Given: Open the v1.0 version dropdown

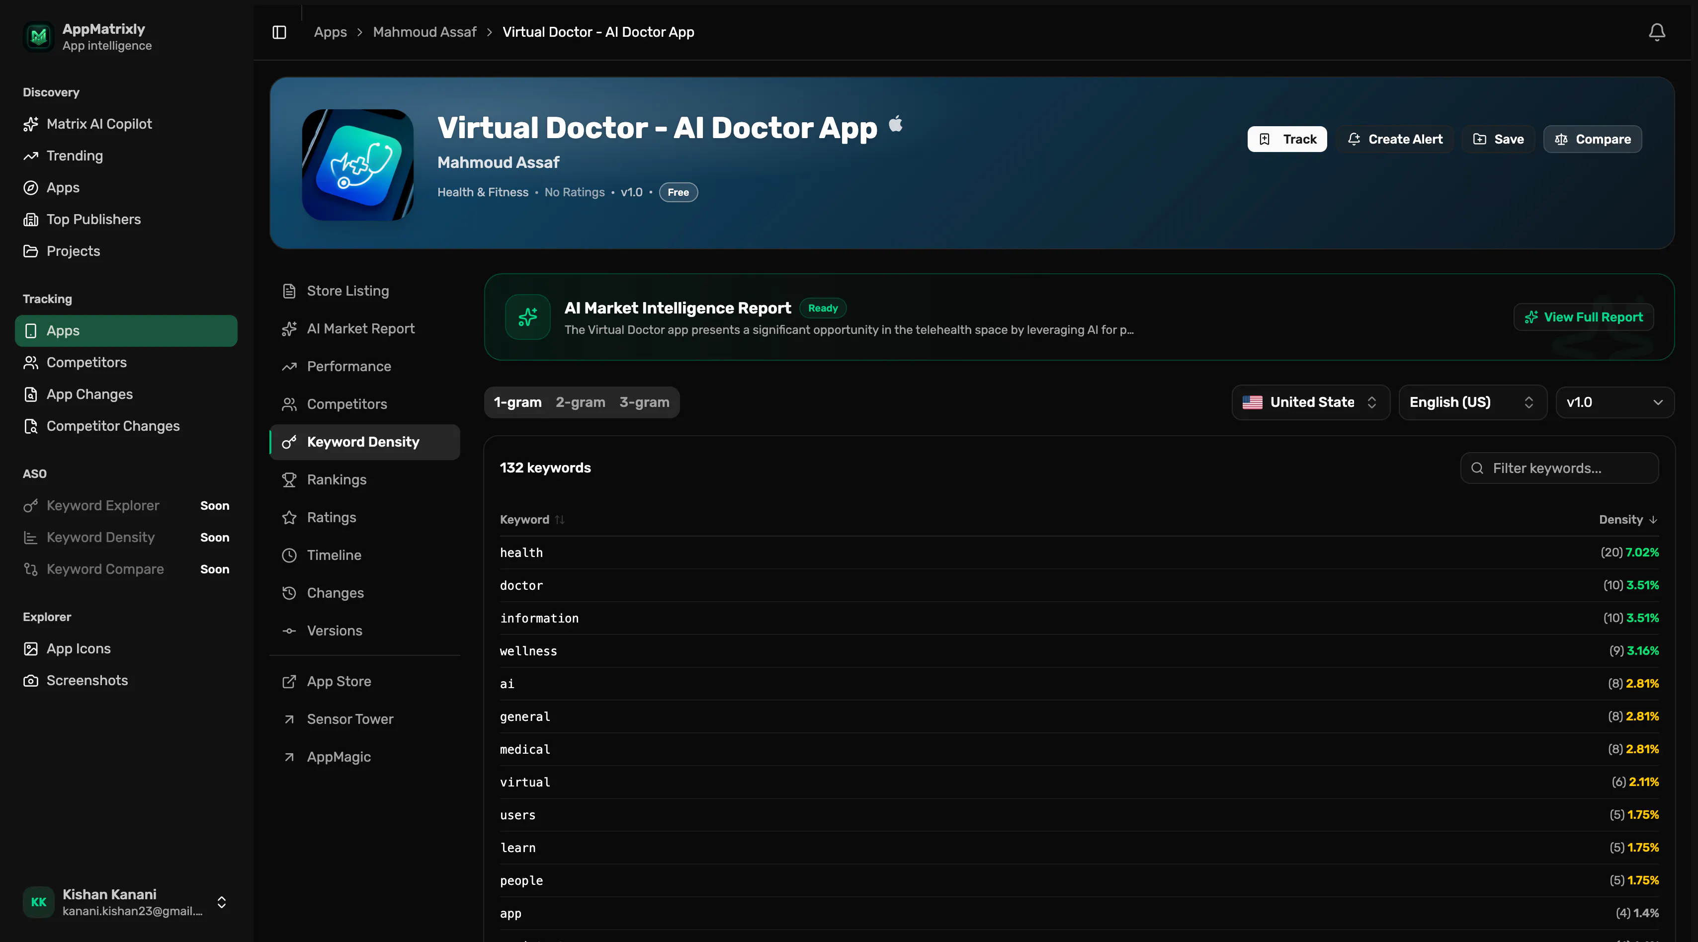Looking at the screenshot, I should pos(1614,402).
